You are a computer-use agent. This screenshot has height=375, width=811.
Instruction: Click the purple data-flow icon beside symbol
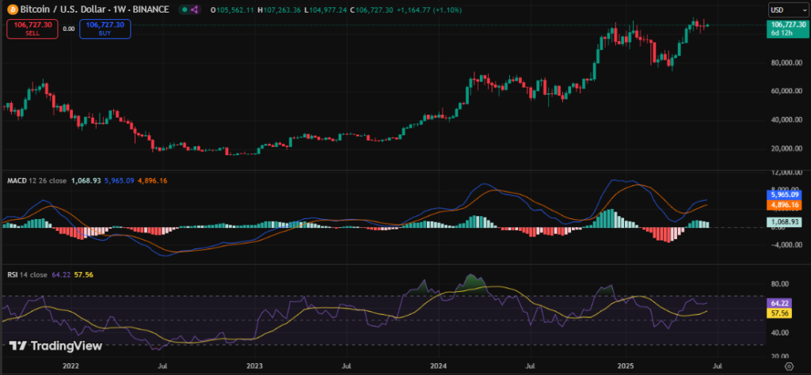click(195, 9)
